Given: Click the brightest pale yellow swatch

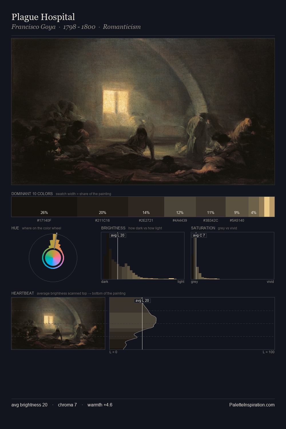Looking at the screenshot, I should [267, 207].
